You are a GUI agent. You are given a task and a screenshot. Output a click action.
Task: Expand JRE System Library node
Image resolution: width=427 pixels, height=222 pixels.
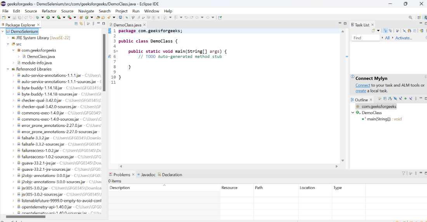click(x=8, y=38)
